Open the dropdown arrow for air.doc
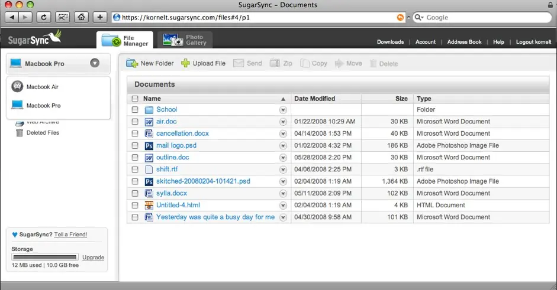 tap(283, 122)
